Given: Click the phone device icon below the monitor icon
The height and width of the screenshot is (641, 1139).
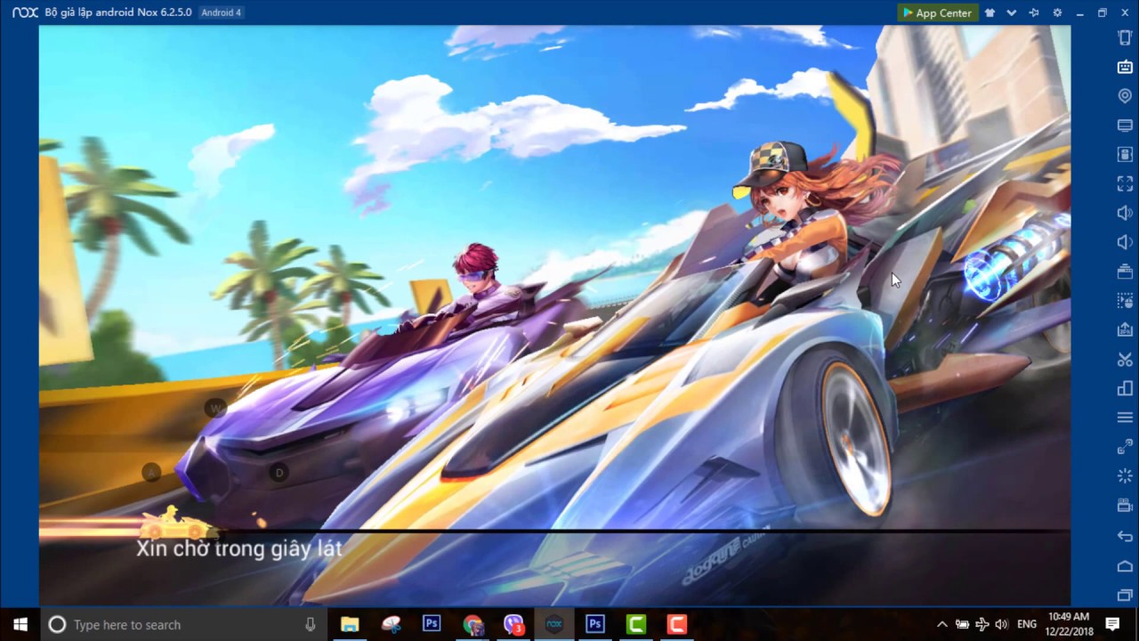Looking at the screenshot, I should pos(1125,154).
